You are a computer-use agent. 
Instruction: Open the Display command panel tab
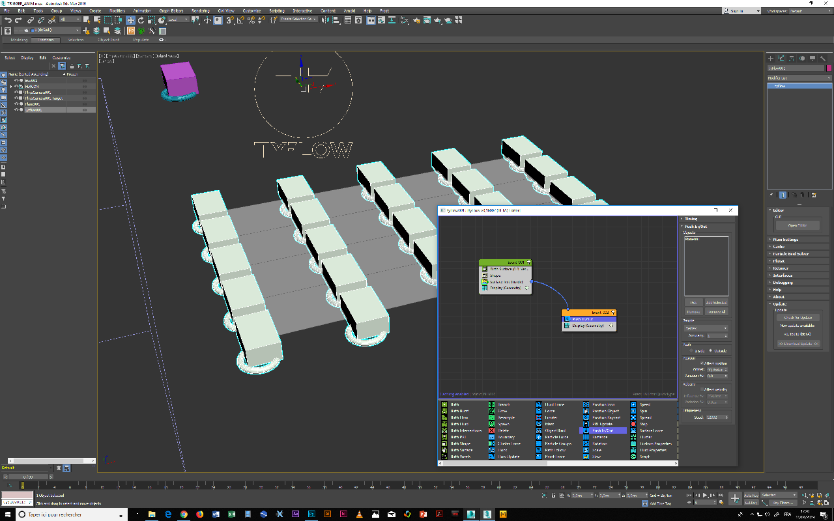click(812, 59)
